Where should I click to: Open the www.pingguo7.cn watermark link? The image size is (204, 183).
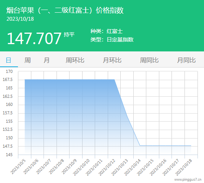[188, 180]
